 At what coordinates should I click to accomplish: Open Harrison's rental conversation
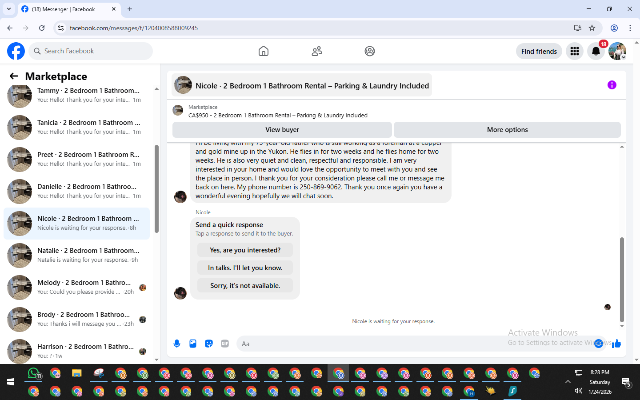pyautogui.click(x=76, y=351)
